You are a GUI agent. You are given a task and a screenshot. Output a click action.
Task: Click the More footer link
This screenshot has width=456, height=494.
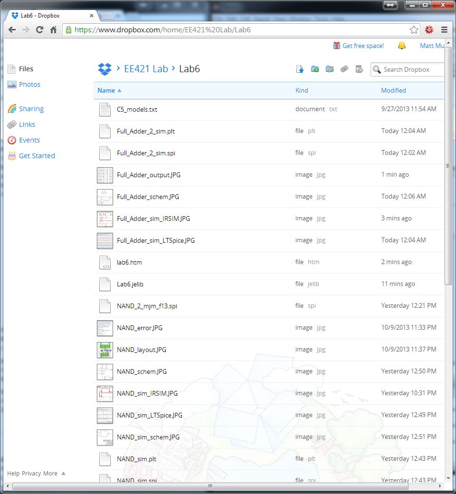(50, 473)
